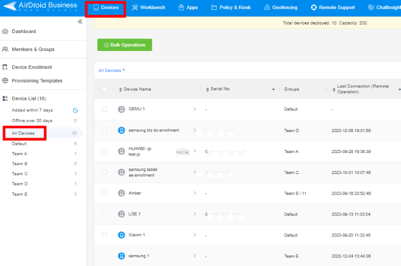Open Members & Groups in the sidebar
The width and height of the screenshot is (401, 266).
(x=33, y=49)
